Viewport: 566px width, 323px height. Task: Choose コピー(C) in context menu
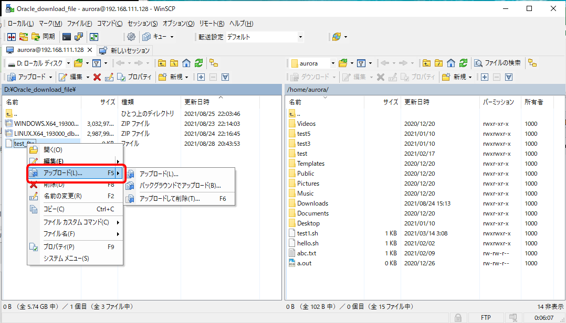[x=76, y=209]
